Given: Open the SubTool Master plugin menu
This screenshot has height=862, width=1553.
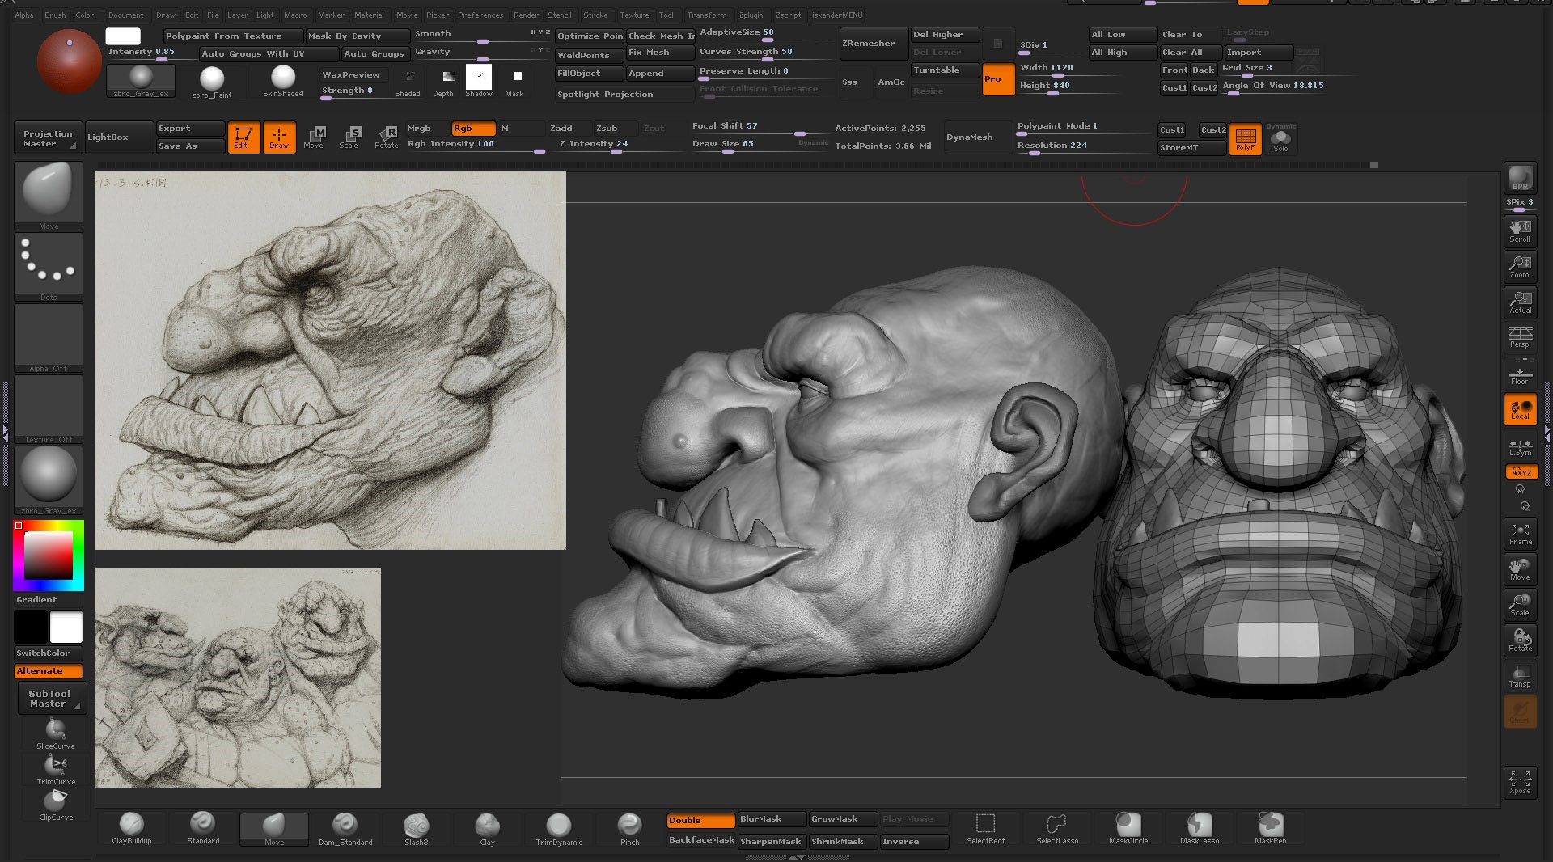Looking at the screenshot, I should click(x=49, y=699).
